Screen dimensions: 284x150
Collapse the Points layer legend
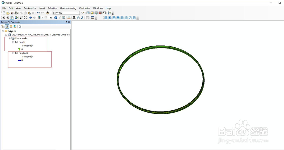tap(13, 42)
